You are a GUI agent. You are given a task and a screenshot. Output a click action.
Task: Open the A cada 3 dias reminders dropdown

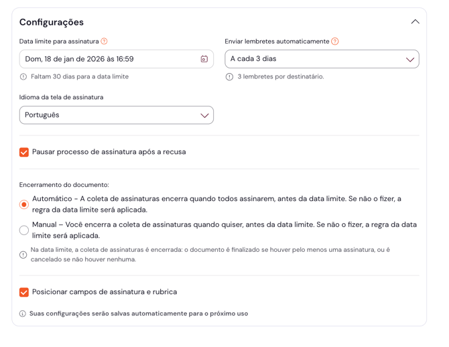pos(322,59)
